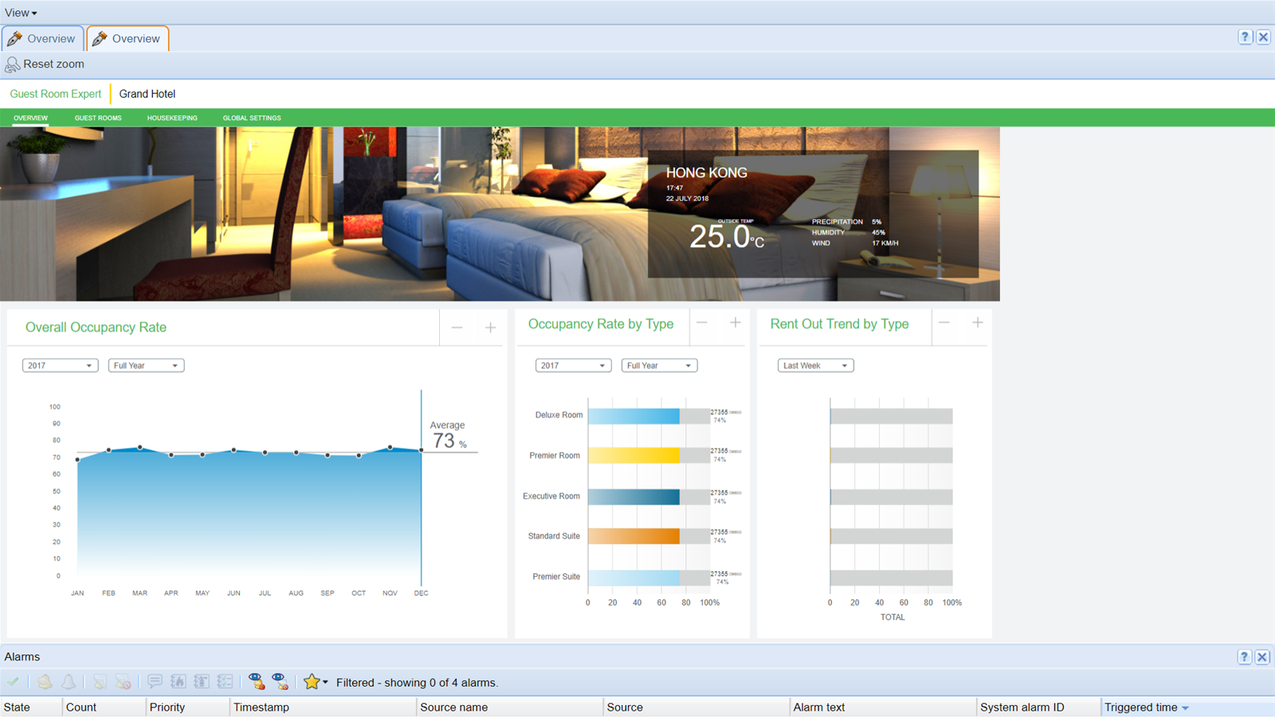Open Full Year dropdown in Occupancy by Type
This screenshot has width=1275, height=717.
[659, 366]
